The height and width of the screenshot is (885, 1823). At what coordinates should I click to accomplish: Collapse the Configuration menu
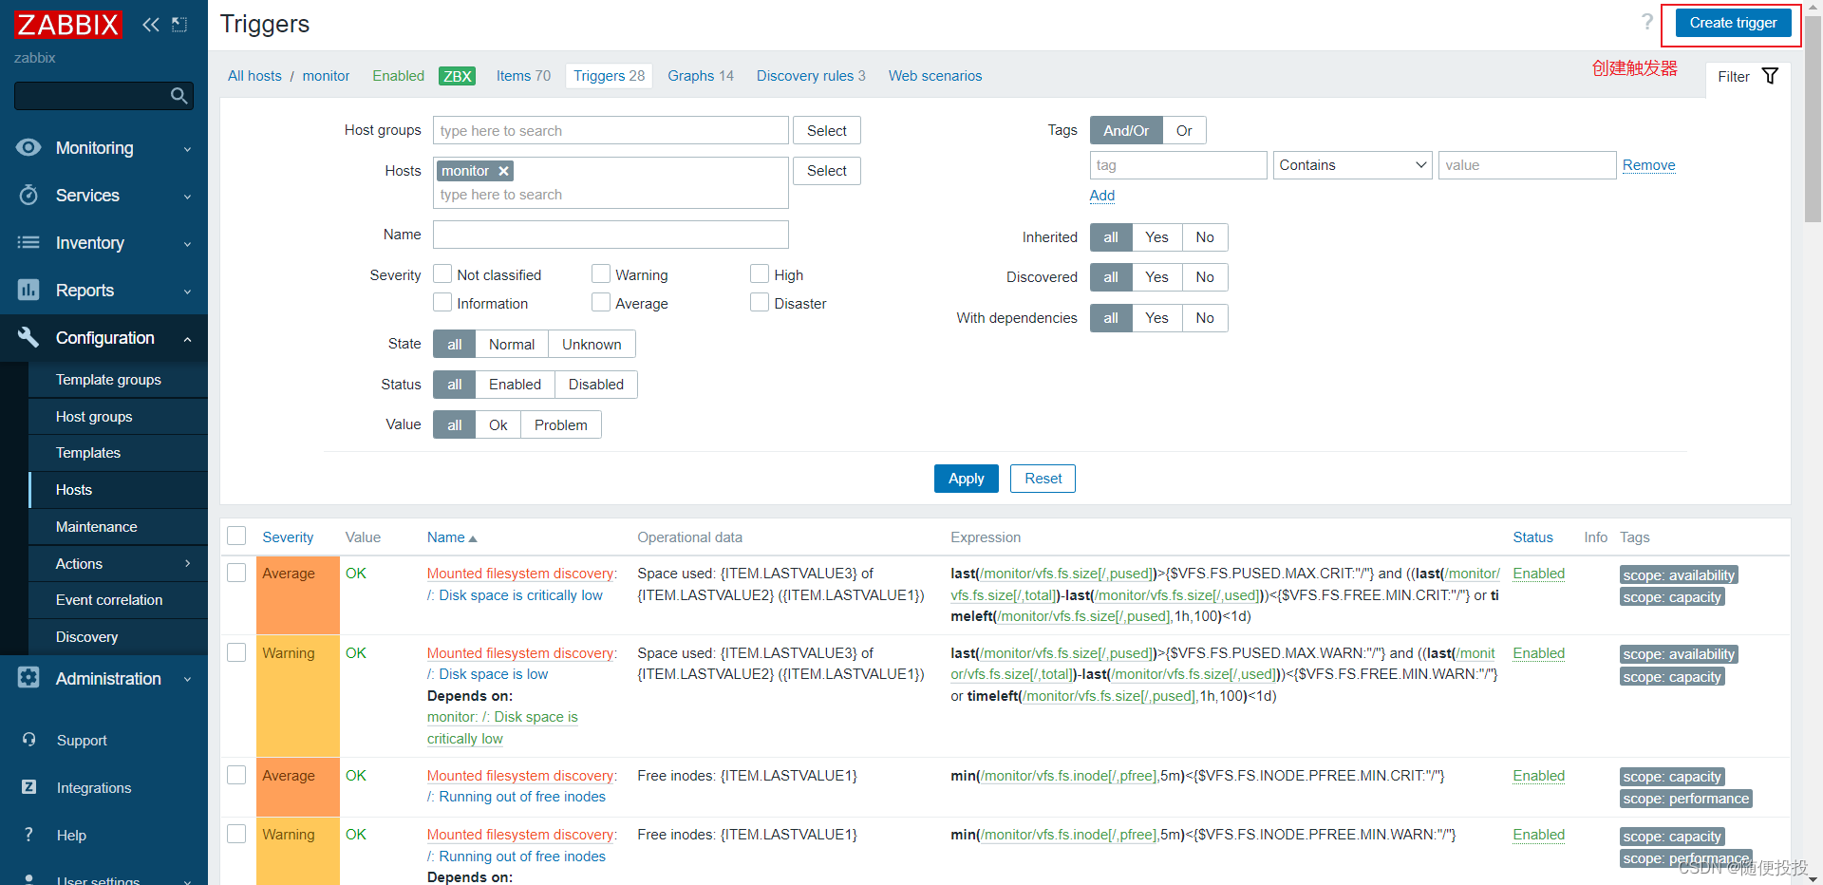pyautogui.click(x=103, y=338)
